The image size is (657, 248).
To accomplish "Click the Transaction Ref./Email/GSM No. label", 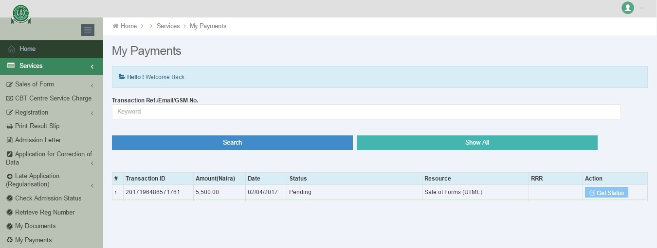I will 155,100.
